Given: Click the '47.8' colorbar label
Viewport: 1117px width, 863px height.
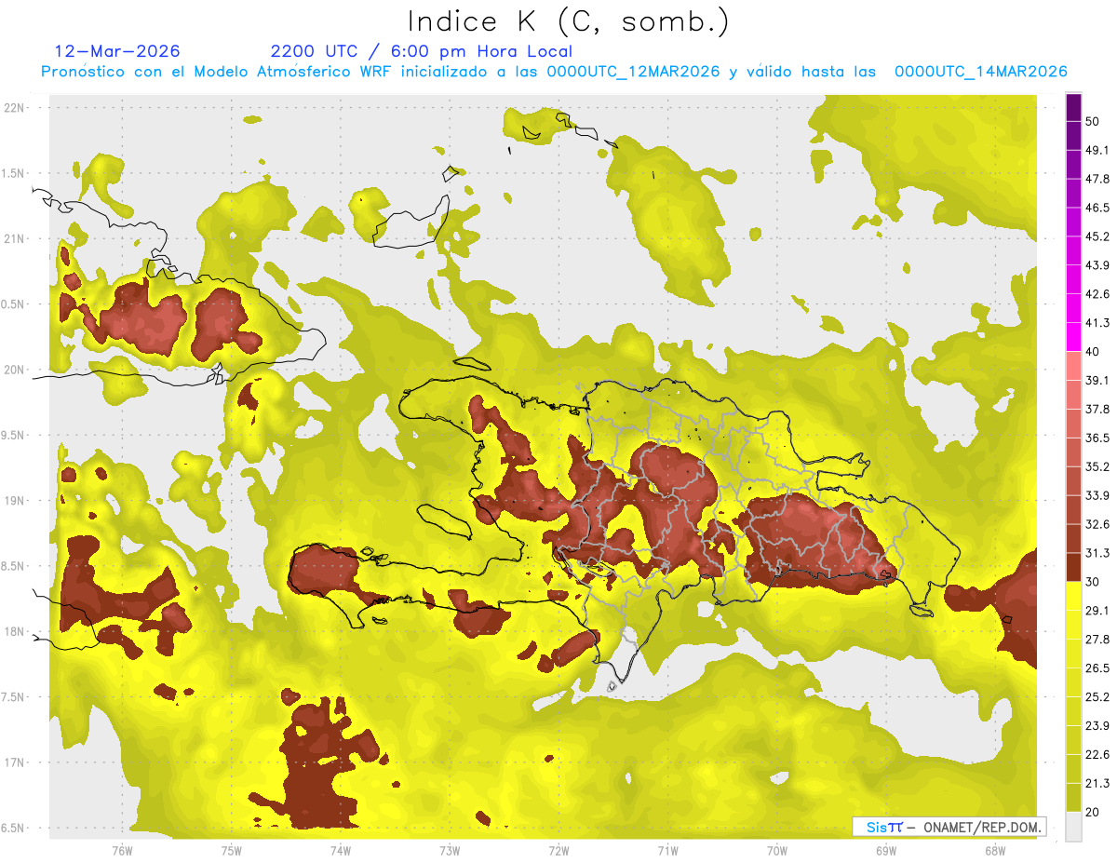Looking at the screenshot, I should (x=1097, y=180).
